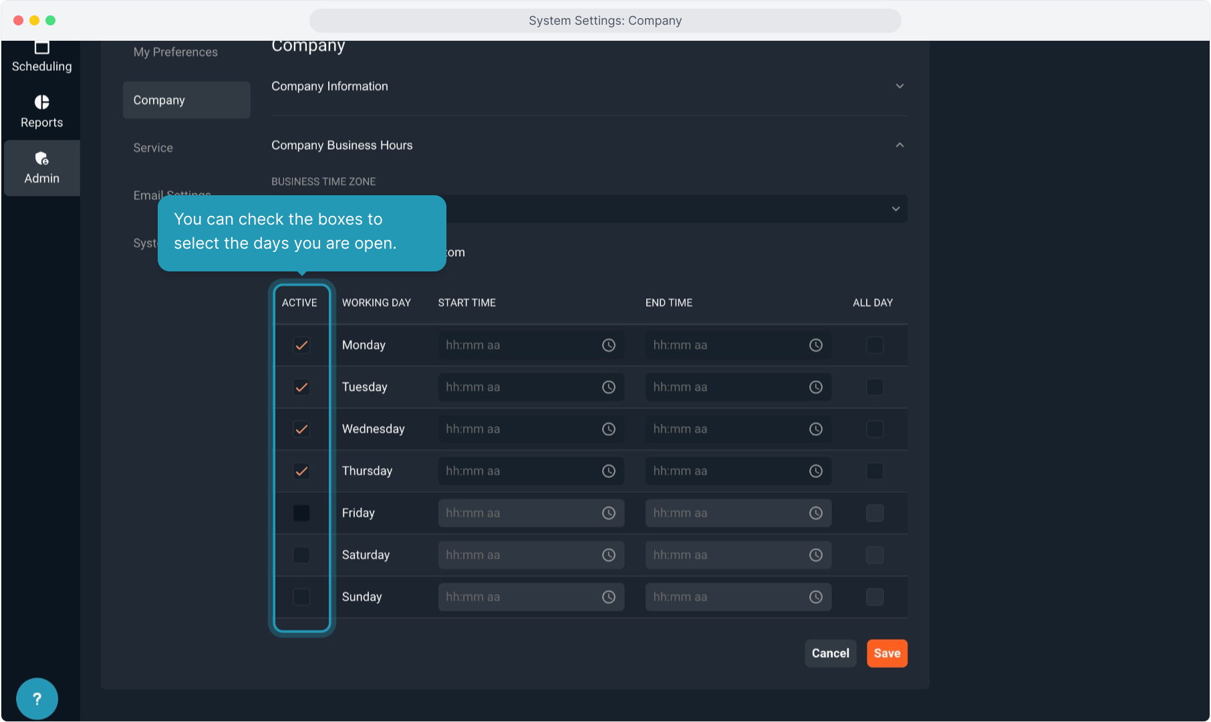
Task: Open Monday start time clock picker
Action: pos(608,346)
